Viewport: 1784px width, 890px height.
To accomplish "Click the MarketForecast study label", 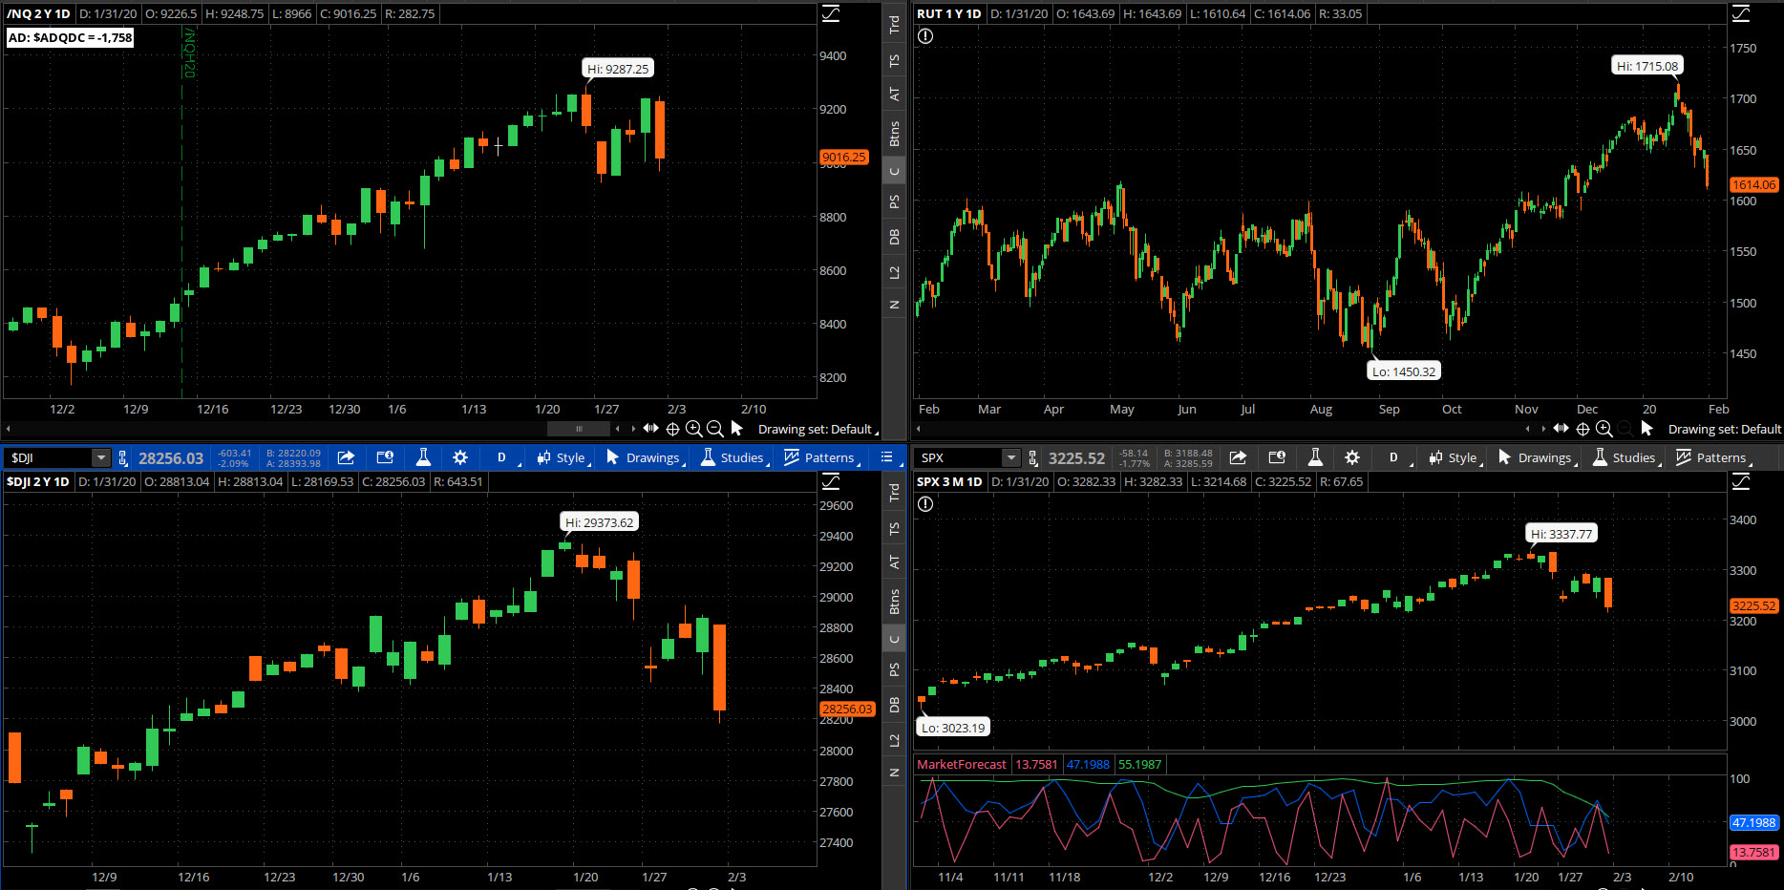I will (x=962, y=764).
